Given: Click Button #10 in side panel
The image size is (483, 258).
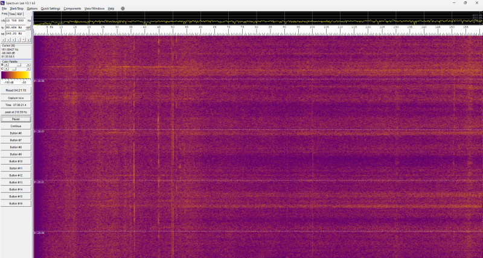Looking at the screenshot, I should click(16, 162).
